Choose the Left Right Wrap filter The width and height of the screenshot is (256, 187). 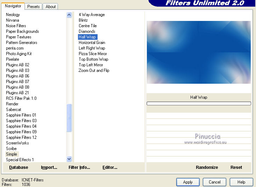[x=92, y=48]
